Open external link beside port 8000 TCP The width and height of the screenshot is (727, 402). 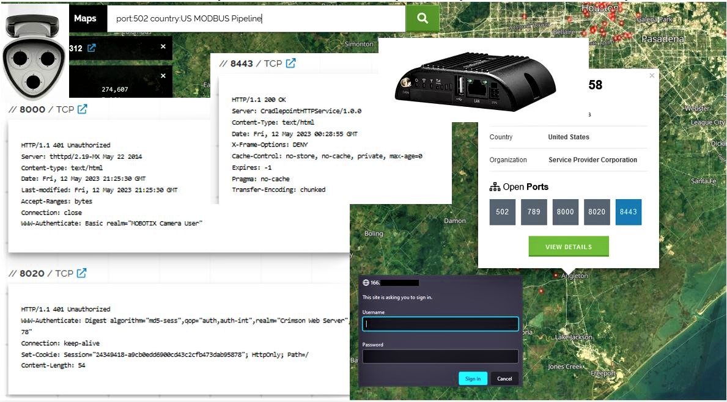82,109
